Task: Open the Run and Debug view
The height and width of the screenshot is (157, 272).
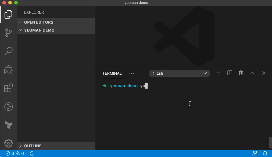Action: tap(8, 69)
